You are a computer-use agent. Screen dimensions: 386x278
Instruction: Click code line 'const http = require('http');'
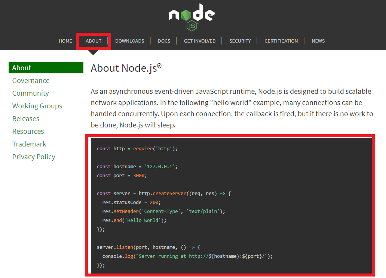[137, 149]
